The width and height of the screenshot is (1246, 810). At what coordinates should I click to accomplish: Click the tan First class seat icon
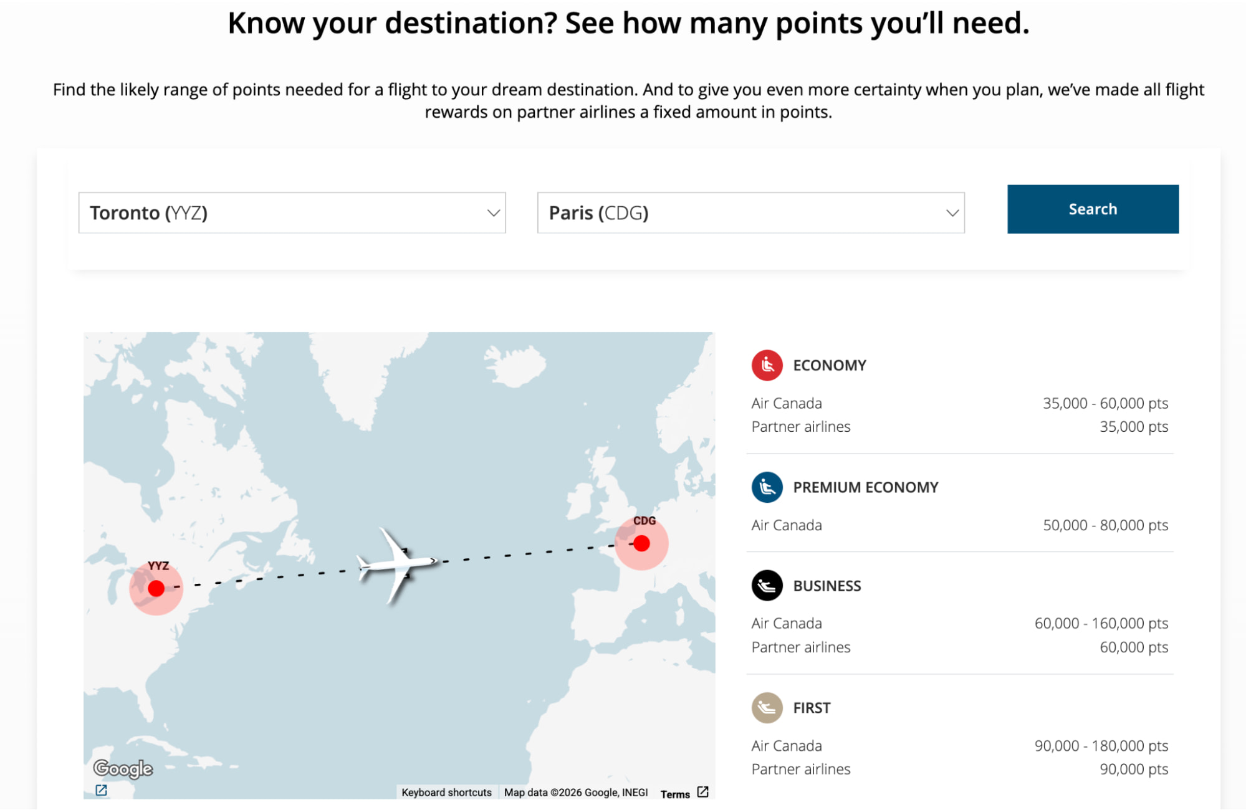[x=766, y=708]
